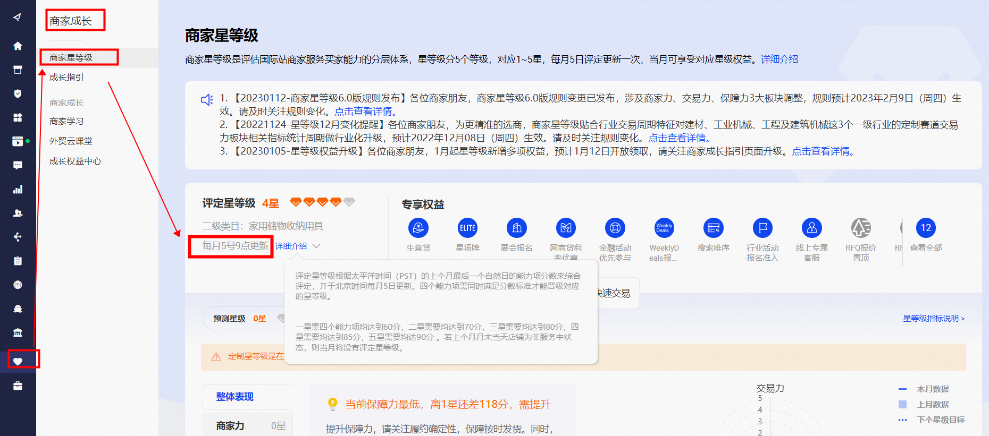Click the home icon in left sidebar

[18, 46]
